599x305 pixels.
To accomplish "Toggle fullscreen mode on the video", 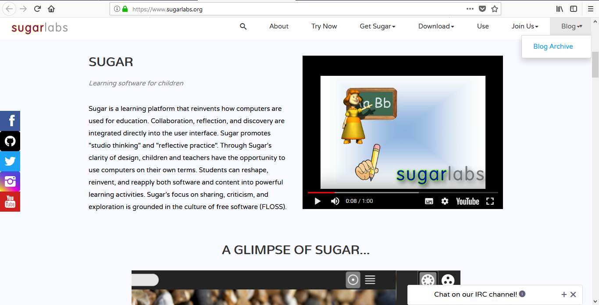I will click(x=490, y=201).
